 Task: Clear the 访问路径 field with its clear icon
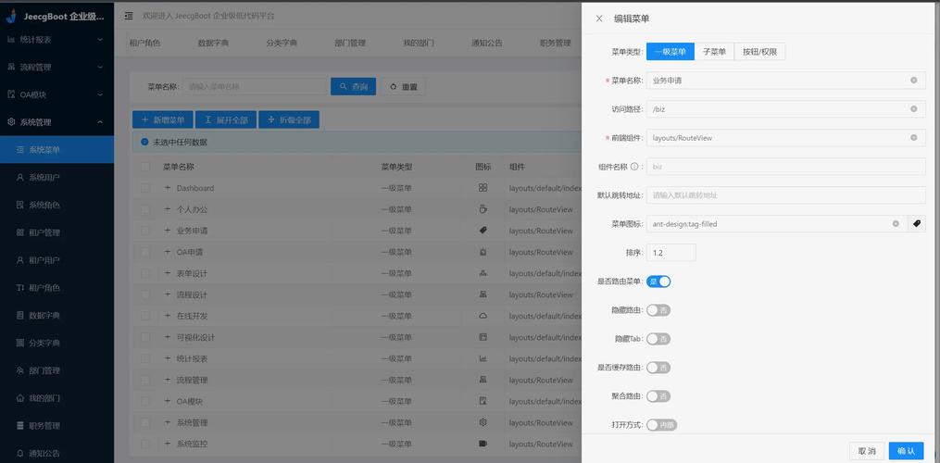tap(914, 108)
